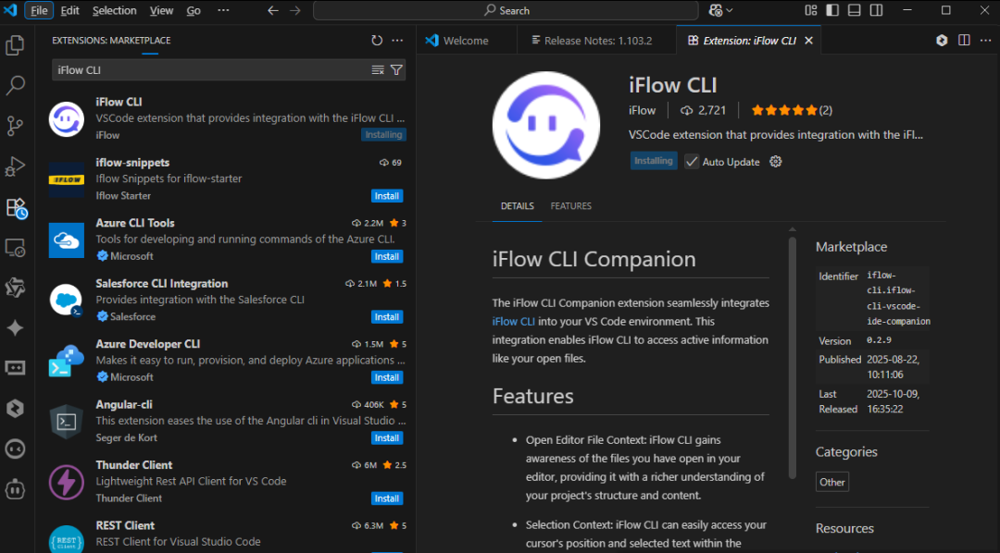Toggle the bottom panel visibility
Viewport: 1000px width, 553px height.
tap(854, 10)
